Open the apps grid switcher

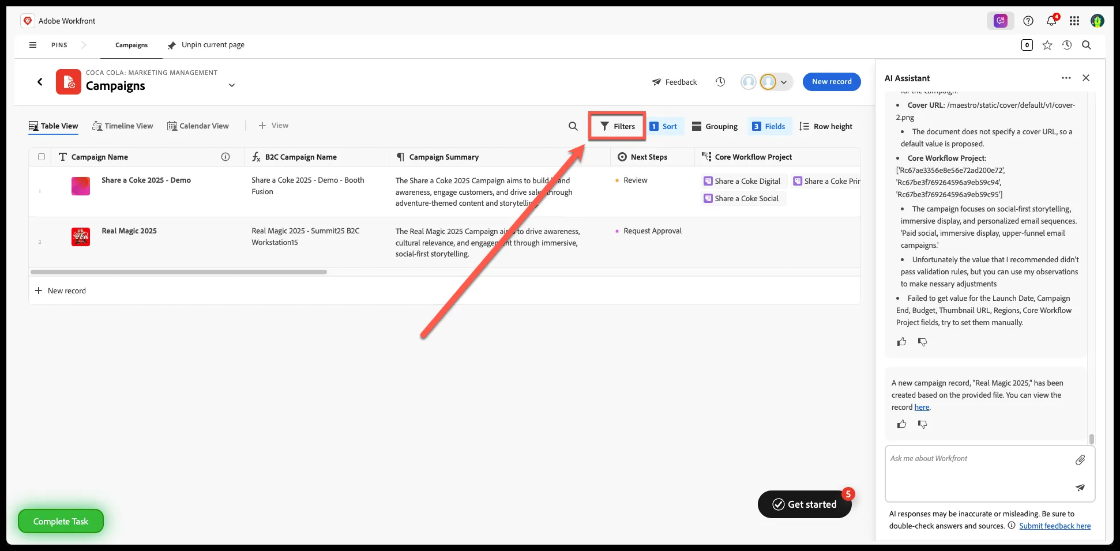[1074, 21]
